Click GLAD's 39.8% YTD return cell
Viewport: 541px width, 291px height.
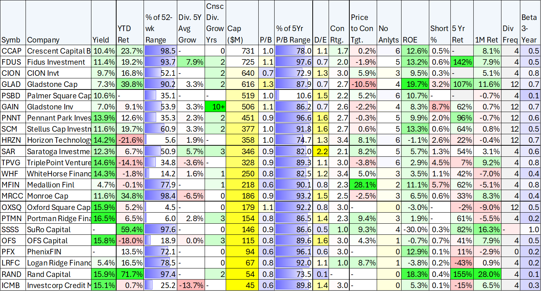click(130, 84)
